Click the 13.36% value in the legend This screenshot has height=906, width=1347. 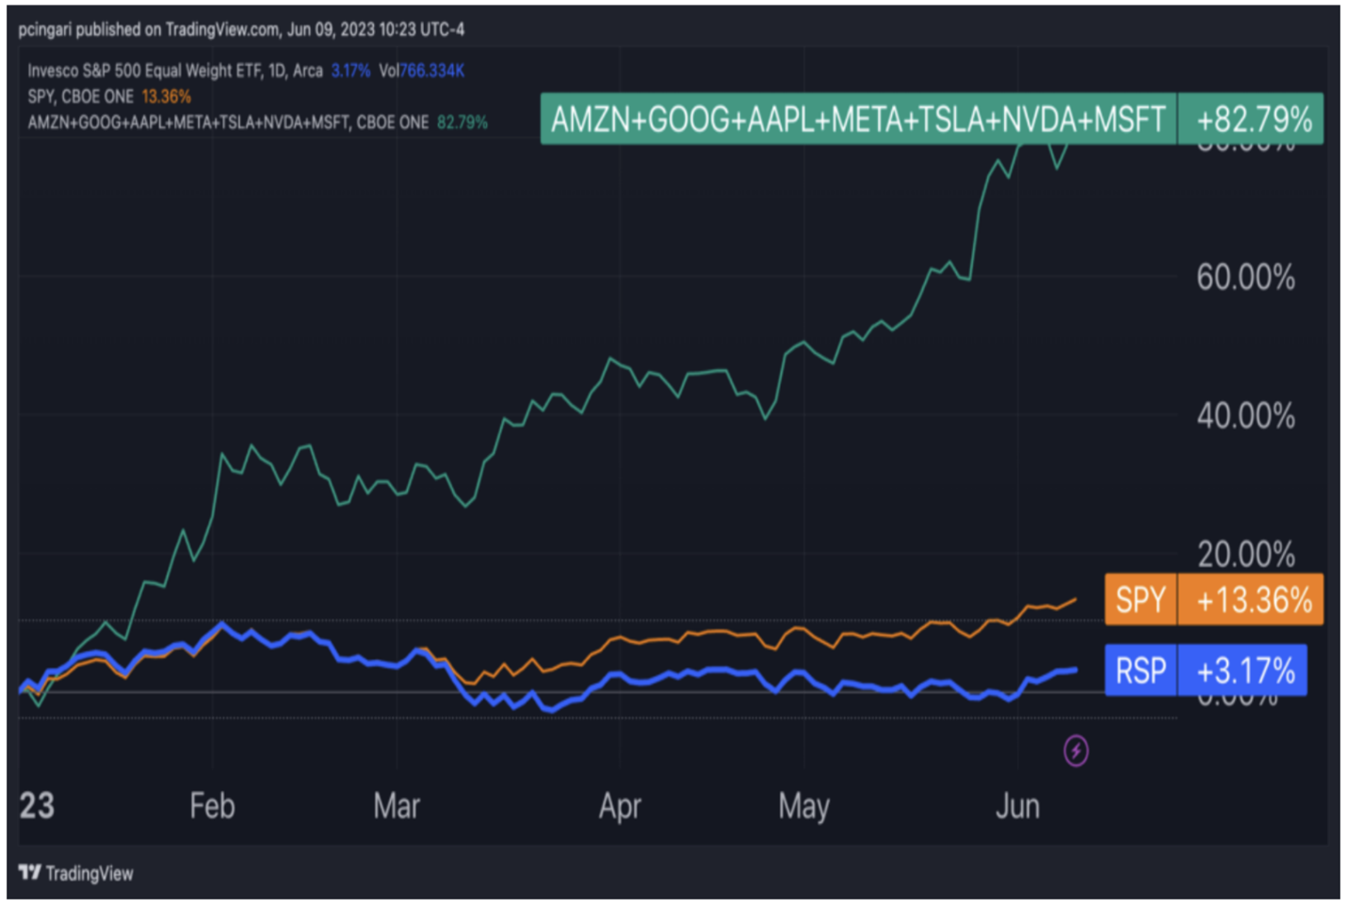(x=166, y=96)
